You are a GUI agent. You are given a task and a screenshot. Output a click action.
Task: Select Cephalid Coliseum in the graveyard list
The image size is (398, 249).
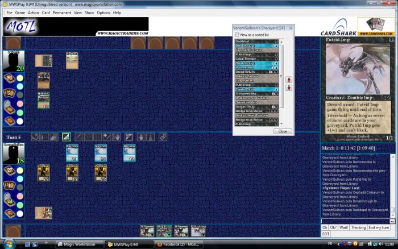(x=256, y=50)
